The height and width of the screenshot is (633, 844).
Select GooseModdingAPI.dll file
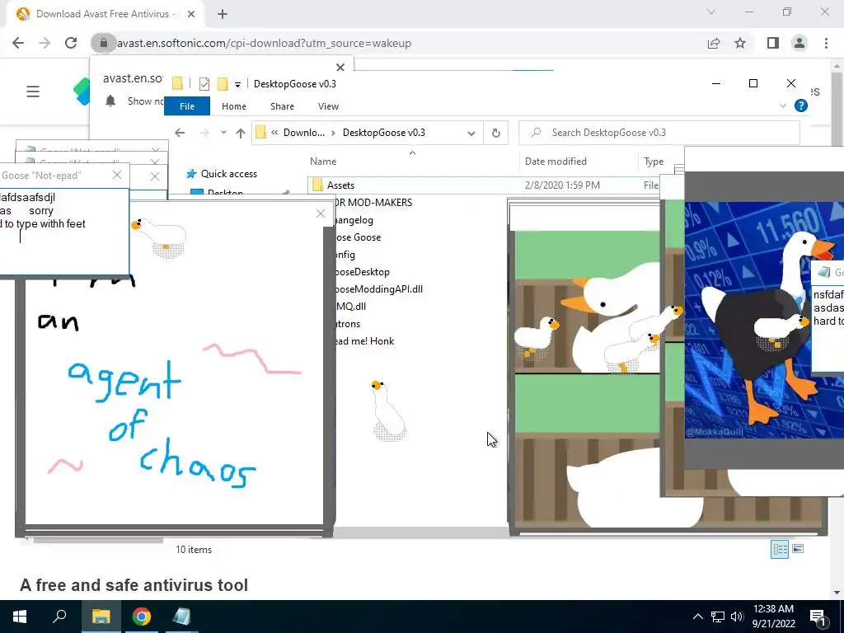(x=378, y=289)
